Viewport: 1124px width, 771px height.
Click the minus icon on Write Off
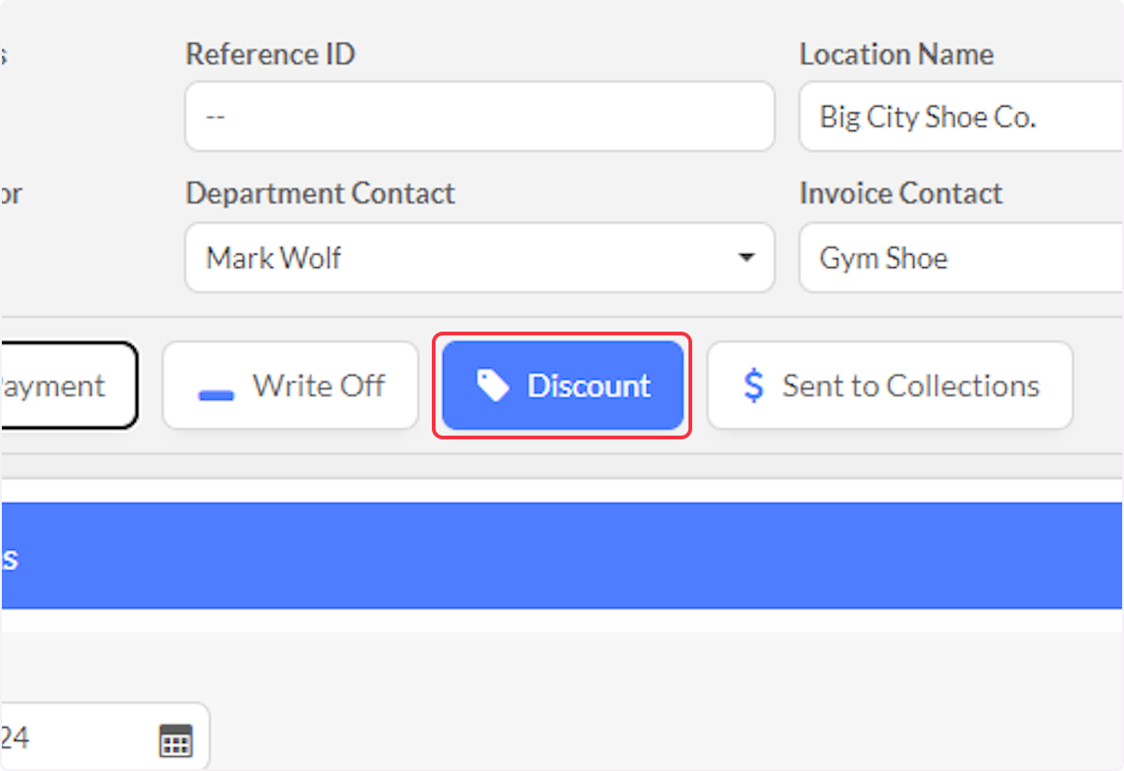(216, 395)
